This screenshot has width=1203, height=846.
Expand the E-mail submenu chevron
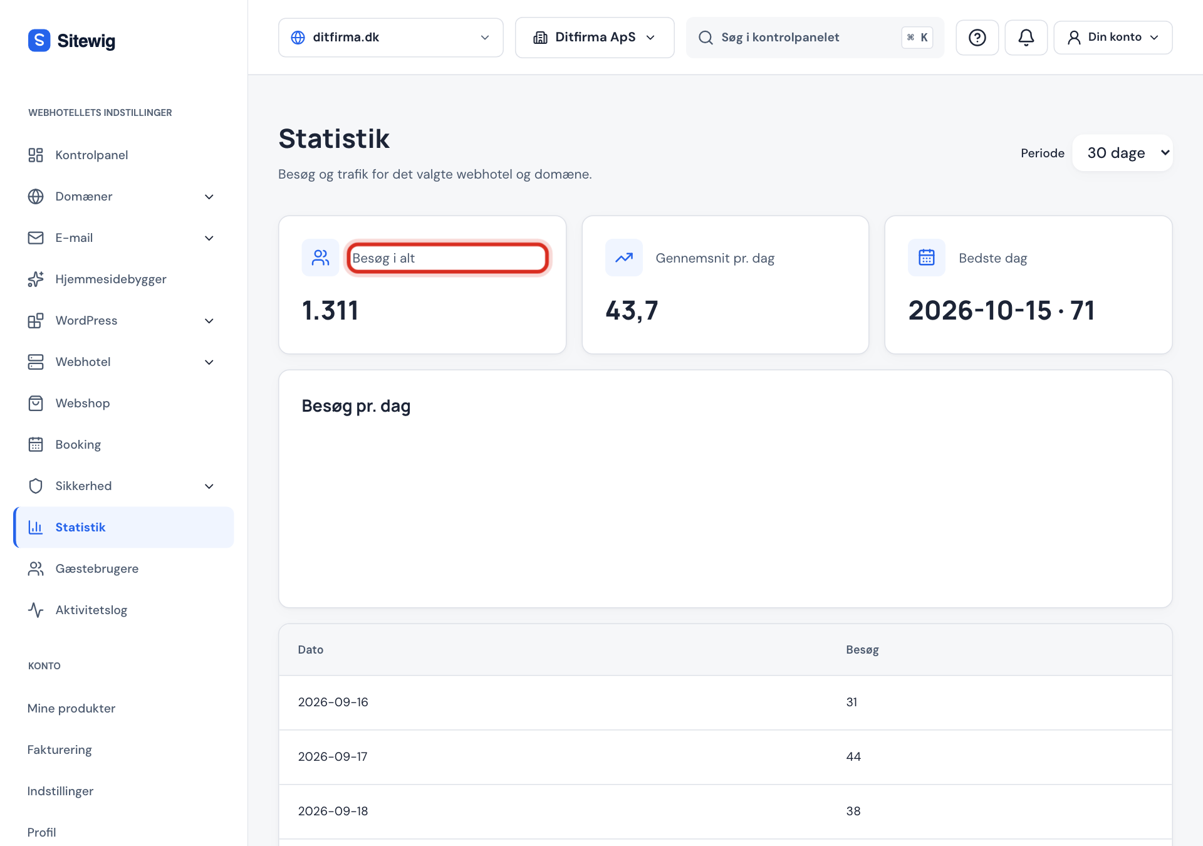tap(209, 238)
